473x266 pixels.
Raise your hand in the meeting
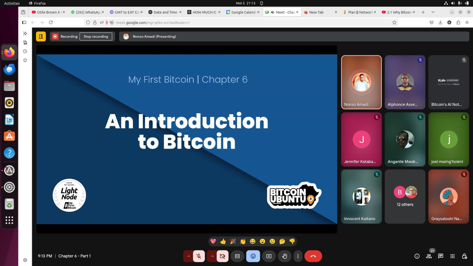[x=285, y=256]
